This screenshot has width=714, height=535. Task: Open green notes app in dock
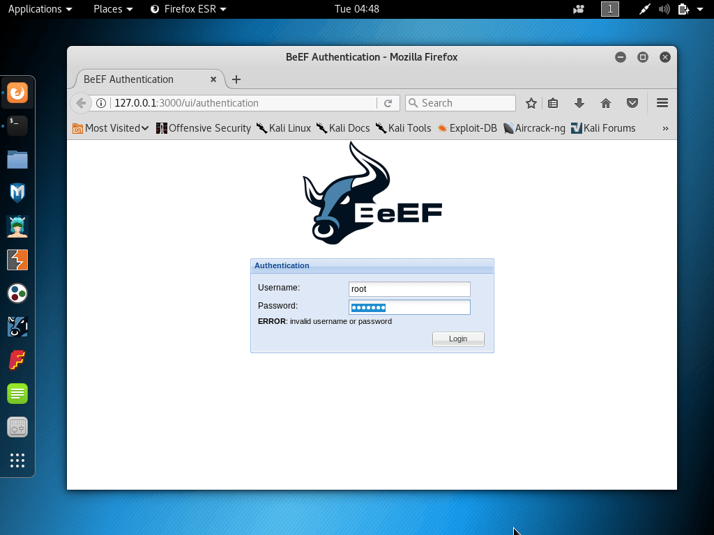point(17,394)
